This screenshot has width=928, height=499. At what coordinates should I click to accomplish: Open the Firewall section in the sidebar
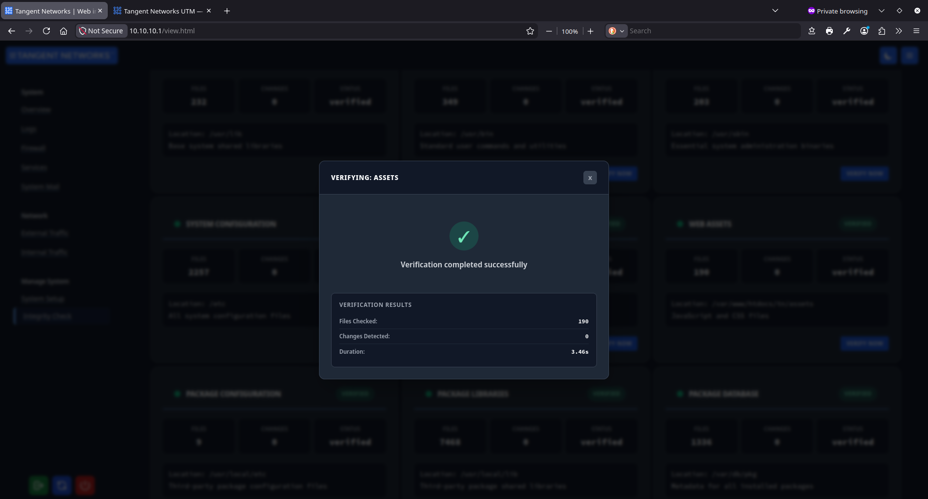(x=33, y=148)
